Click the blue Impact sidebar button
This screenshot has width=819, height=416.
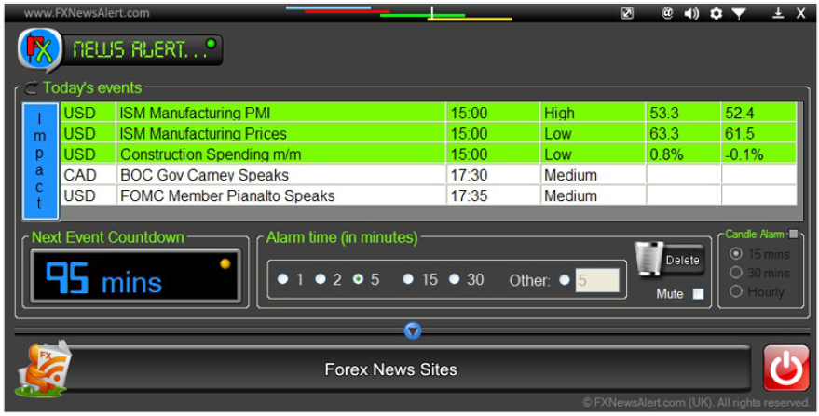coord(40,161)
